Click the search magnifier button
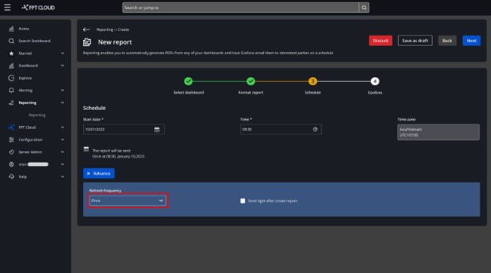Viewport: 491px width, 273px height. click(x=364, y=8)
